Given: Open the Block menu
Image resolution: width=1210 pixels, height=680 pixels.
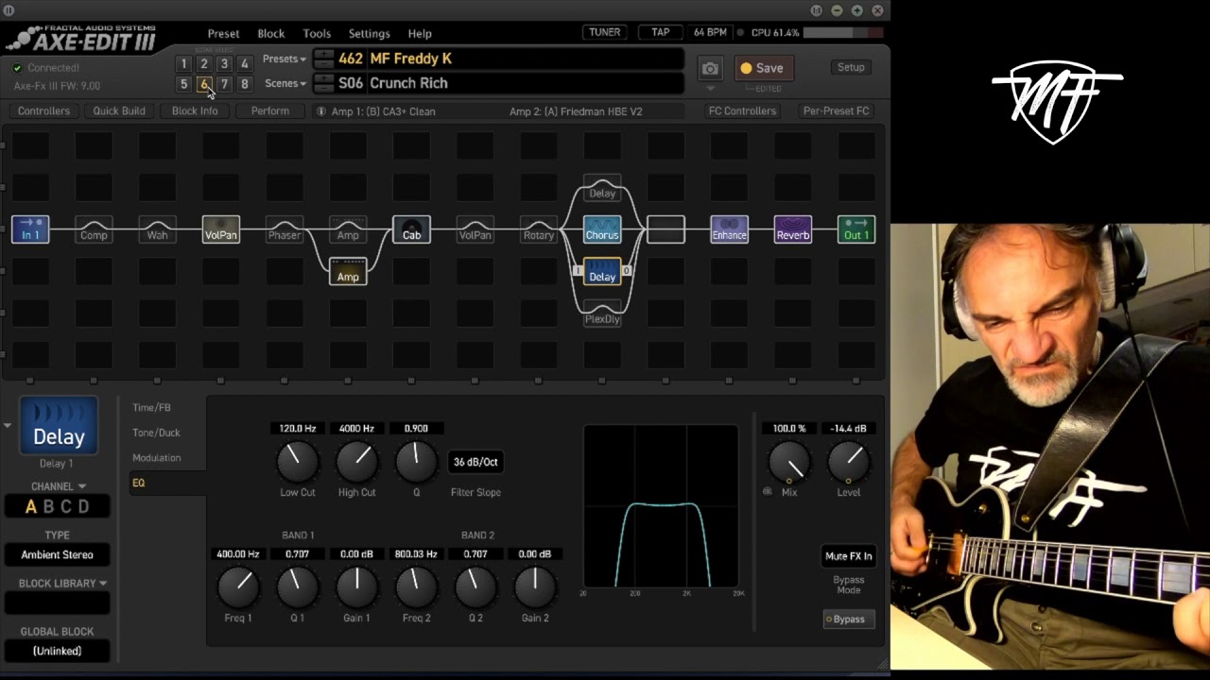Looking at the screenshot, I should click(271, 33).
